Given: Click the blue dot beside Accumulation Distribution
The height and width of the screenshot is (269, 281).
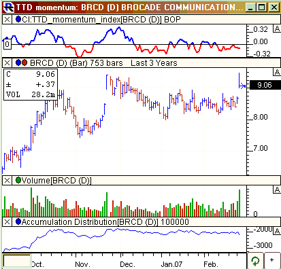Looking at the screenshot, I should tap(18, 221).
